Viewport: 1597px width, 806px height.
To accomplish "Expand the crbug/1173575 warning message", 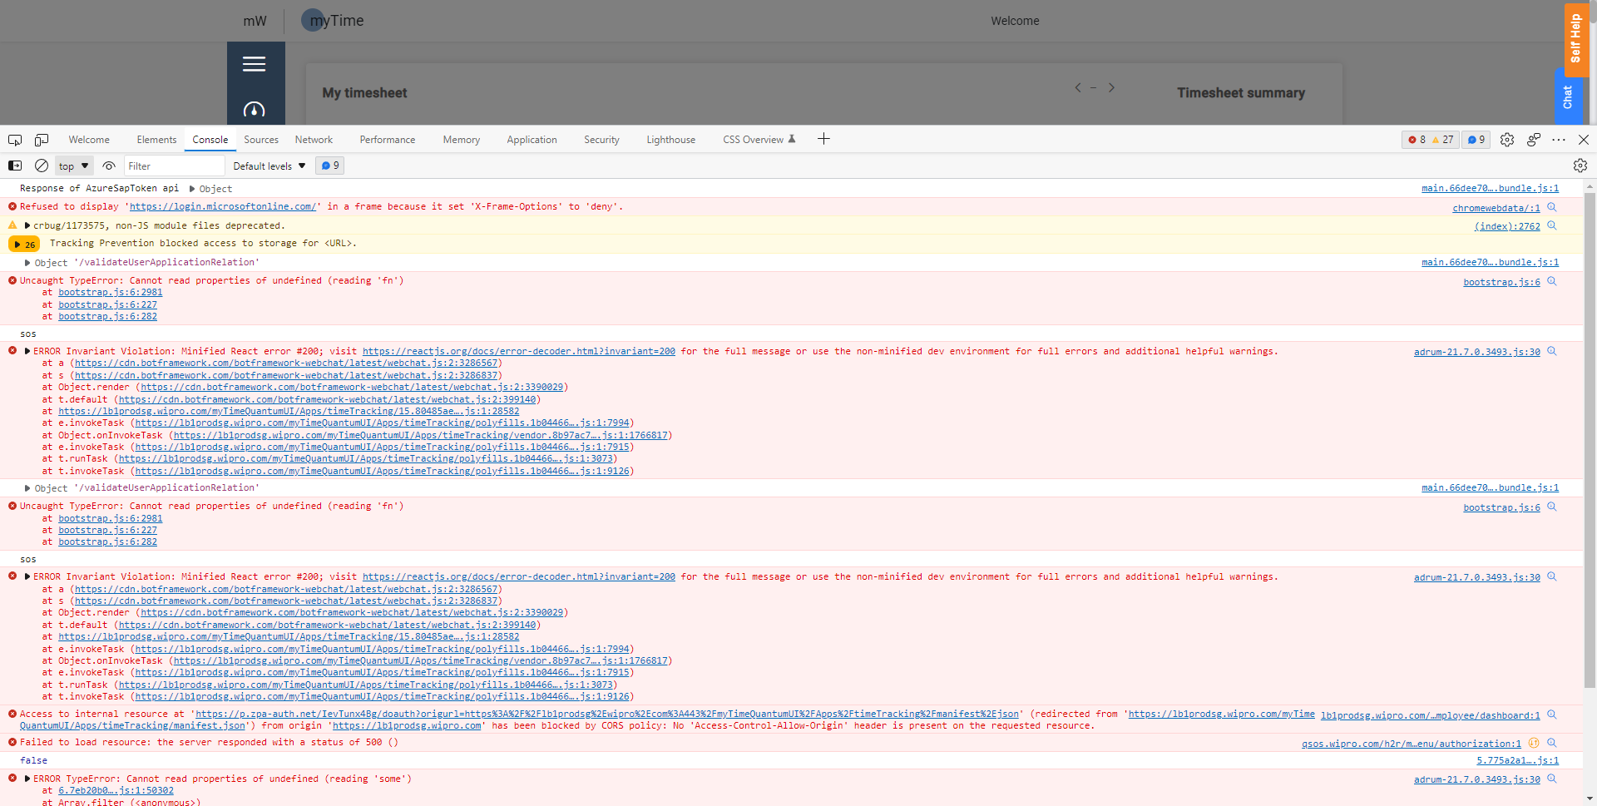I will pyautogui.click(x=27, y=225).
